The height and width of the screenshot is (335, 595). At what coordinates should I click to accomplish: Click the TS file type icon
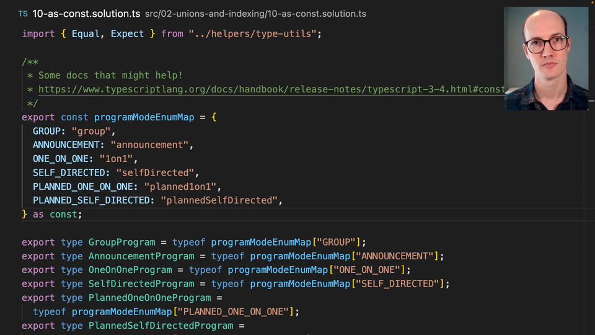(23, 14)
